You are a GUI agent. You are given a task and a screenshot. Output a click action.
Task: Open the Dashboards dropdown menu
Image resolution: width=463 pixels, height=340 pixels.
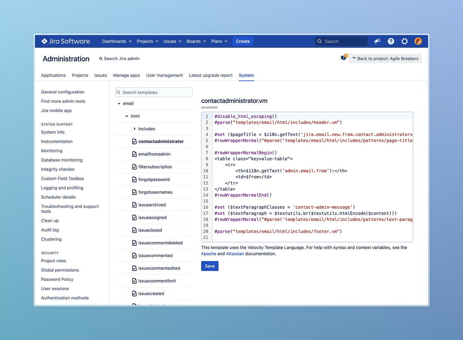117,41
